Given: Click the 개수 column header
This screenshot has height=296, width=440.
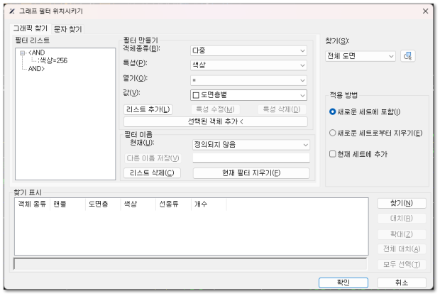Looking at the screenshot, I should [x=209, y=204].
